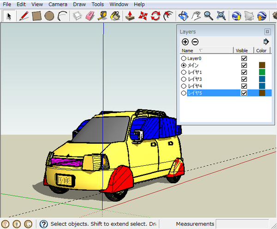The width and height of the screenshot is (277, 229).
Task: Select the Eraser tool
Action: coord(90,16)
